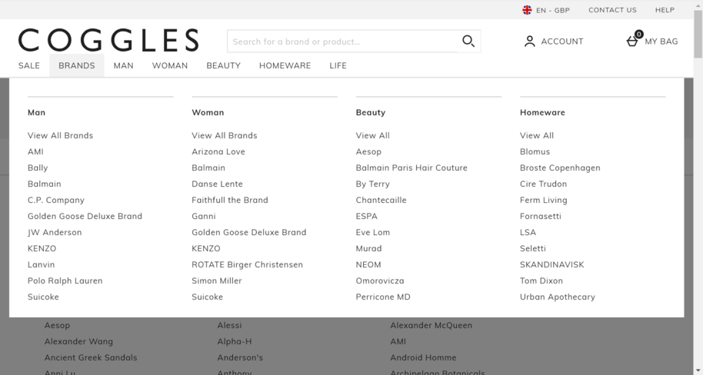The width and height of the screenshot is (703, 375).
Task: Open Danse Lente brand
Action: tap(217, 184)
